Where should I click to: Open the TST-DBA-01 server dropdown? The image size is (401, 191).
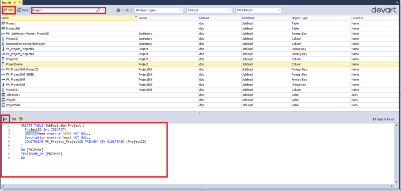[x=258, y=10]
